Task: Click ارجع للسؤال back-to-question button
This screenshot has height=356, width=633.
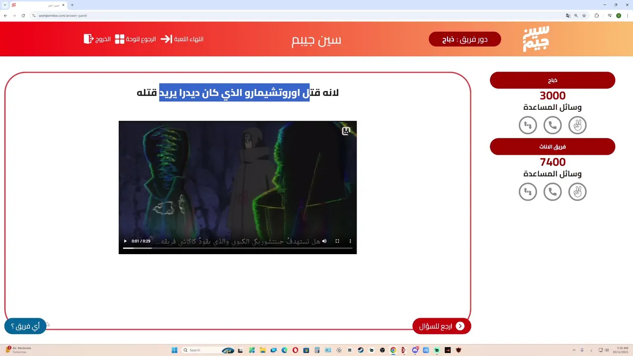Action: click(442, 326)
